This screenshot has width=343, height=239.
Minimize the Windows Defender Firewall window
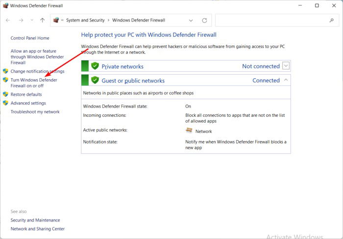[300, 5]
